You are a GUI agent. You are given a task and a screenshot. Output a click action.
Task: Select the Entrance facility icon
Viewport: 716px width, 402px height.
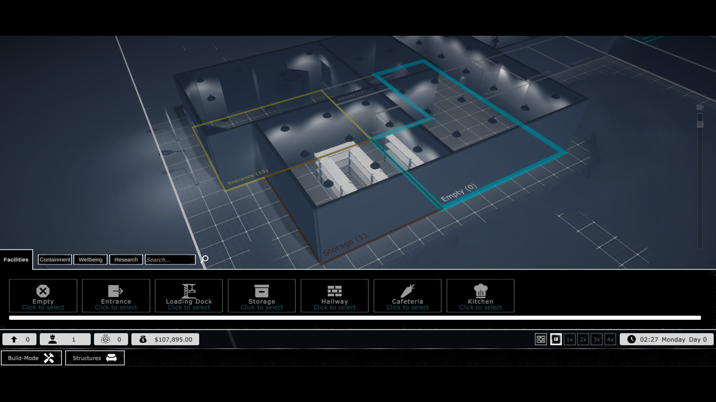coord(116,291)
